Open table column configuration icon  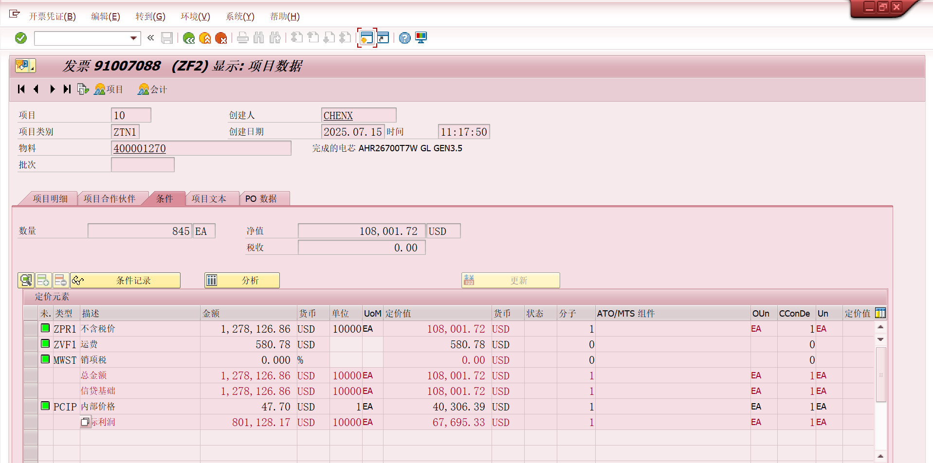coord(880,313)
